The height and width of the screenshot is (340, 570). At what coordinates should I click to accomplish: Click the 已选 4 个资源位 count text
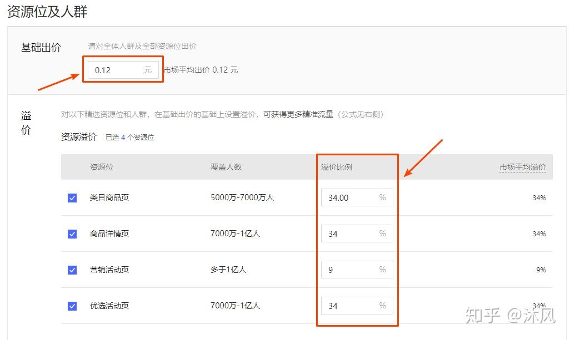coord(130,137)
